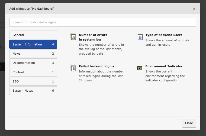Click the Failed backend logins number icon
This screenshot has width=206, height=136.
click(73, 68)
